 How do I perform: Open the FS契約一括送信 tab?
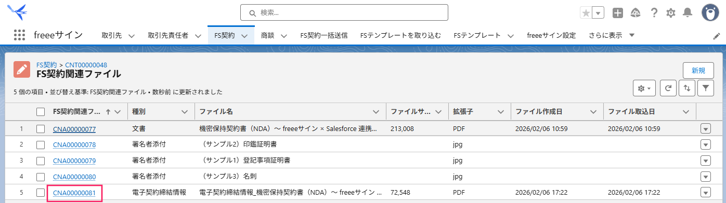pos(324,36)
